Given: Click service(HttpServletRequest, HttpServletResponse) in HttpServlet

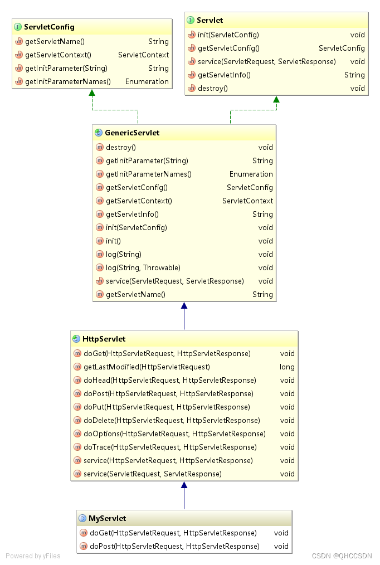Looking at the screenshot, I should pyautogui.click(x=168, y=460).
